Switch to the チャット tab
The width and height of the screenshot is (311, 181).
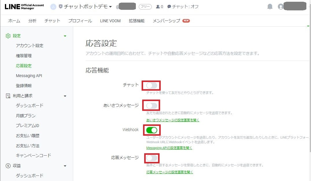point(52,21)
